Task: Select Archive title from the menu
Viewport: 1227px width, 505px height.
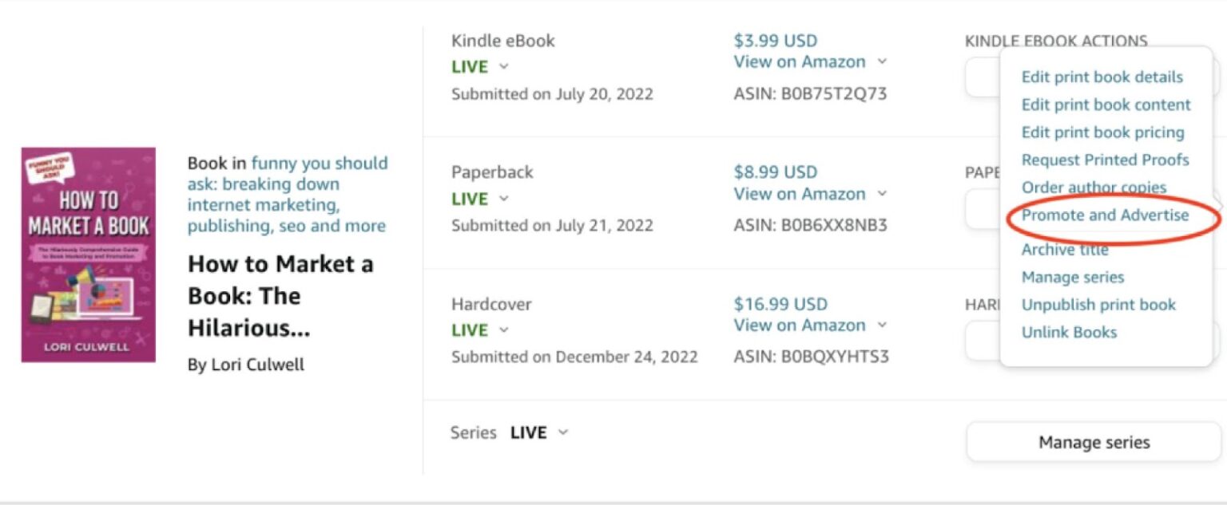Action: tap(1065, 249)
